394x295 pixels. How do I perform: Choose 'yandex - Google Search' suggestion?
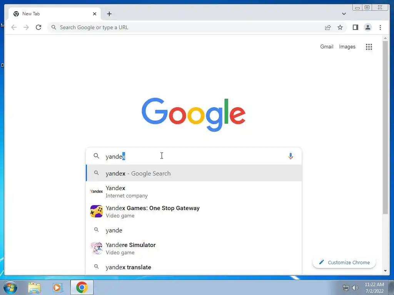(194, 173)
